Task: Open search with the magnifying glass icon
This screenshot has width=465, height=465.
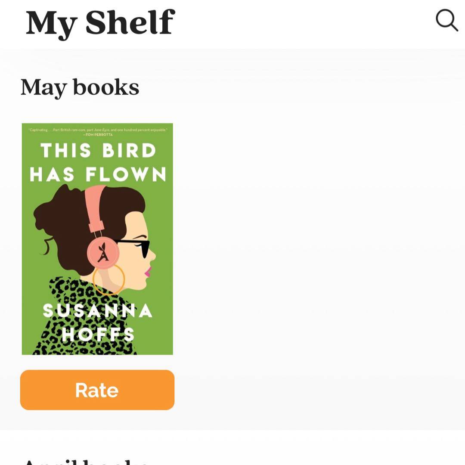Action: point(446,20)
